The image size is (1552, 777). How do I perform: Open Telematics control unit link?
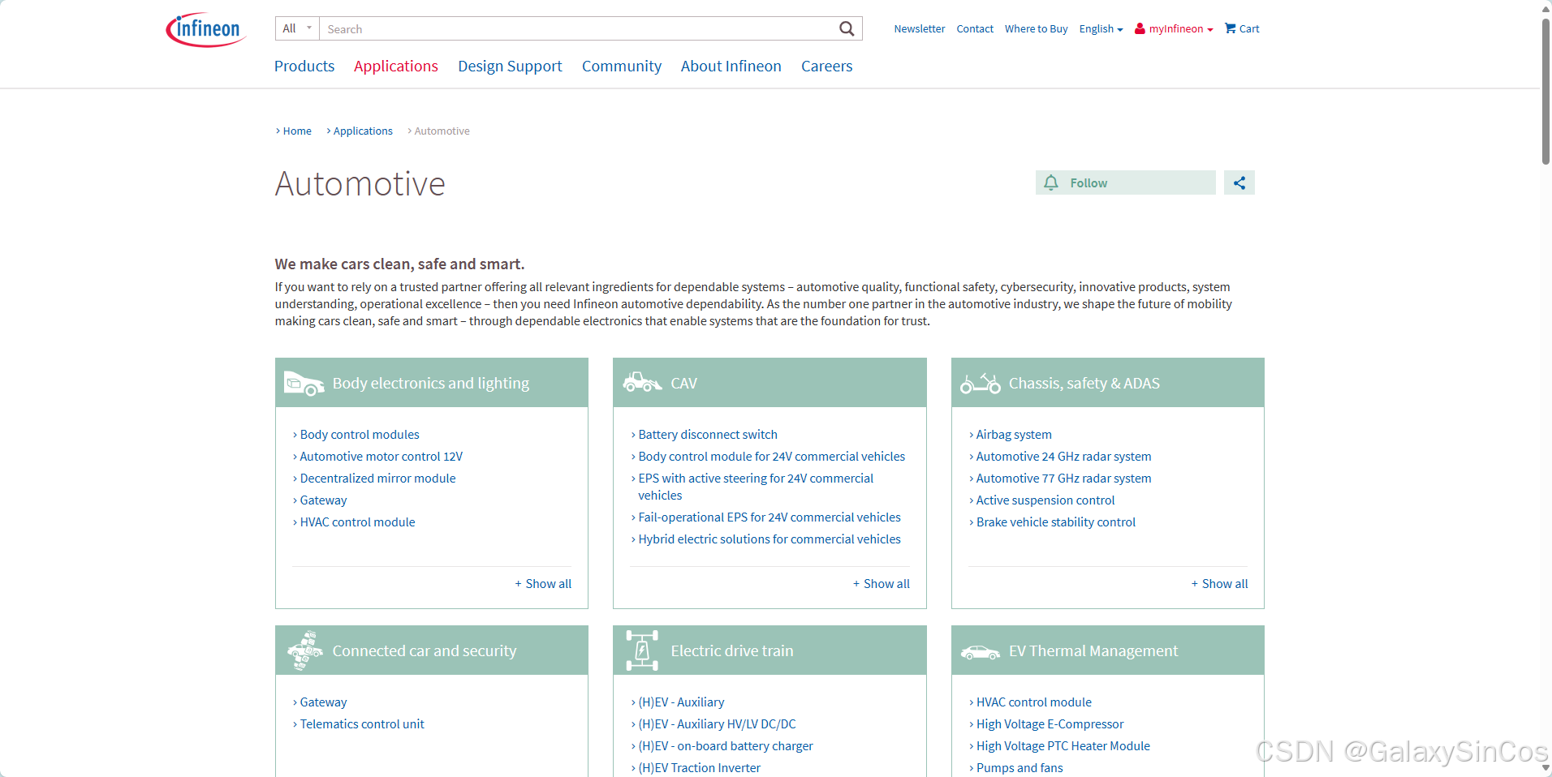362,724
